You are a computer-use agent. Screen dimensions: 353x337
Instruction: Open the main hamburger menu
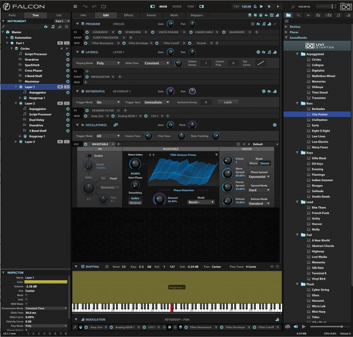pyautogui.click(x=75, y=7)
